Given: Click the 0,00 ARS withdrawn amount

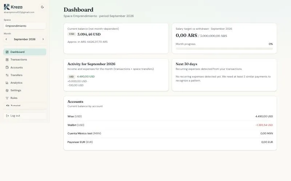Looking at the screenshot, I should coord(186,35).
